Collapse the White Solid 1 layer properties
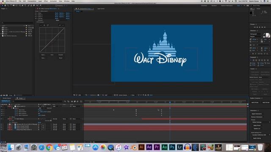The width and height of the screenshot is (271, 152). click(x=8, y=106)
